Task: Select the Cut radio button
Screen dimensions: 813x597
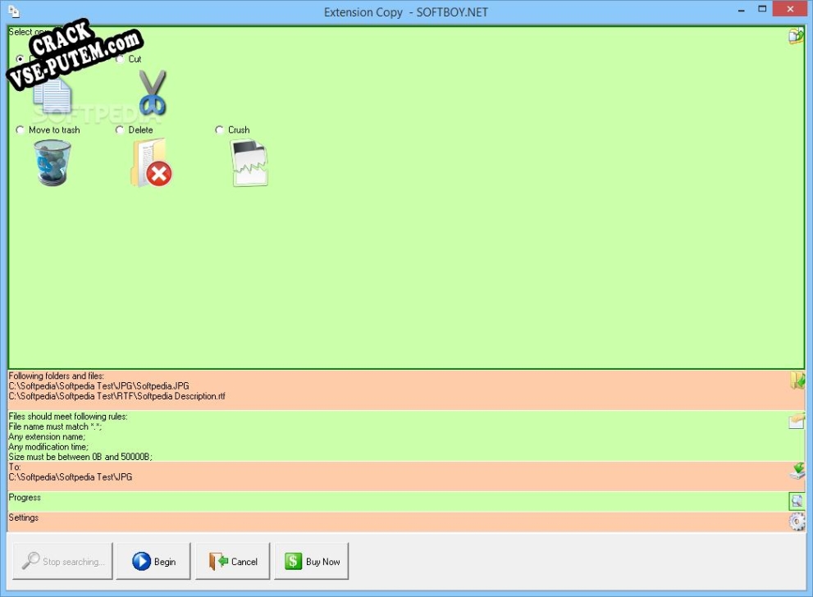Action: (x=121, y=59)
